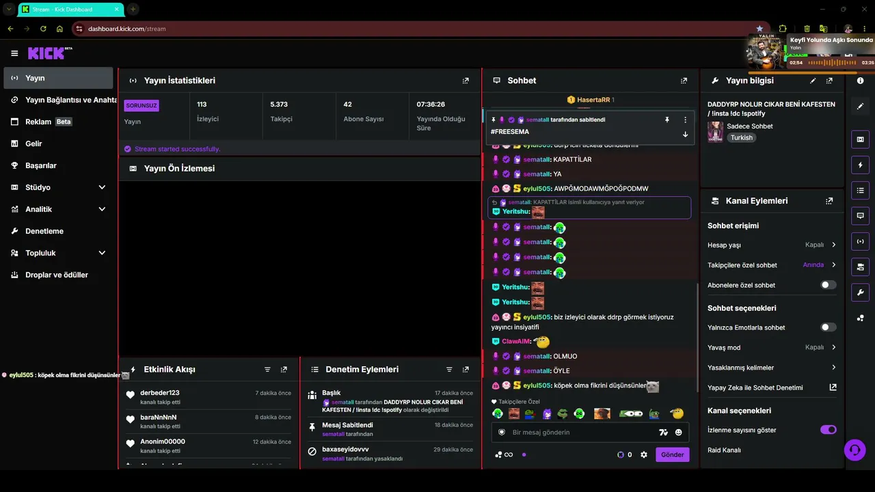This screenshot has width=875, height=492.
Task: Disable İzlenme sayısını göster switch
Action: tap(828, 430)
